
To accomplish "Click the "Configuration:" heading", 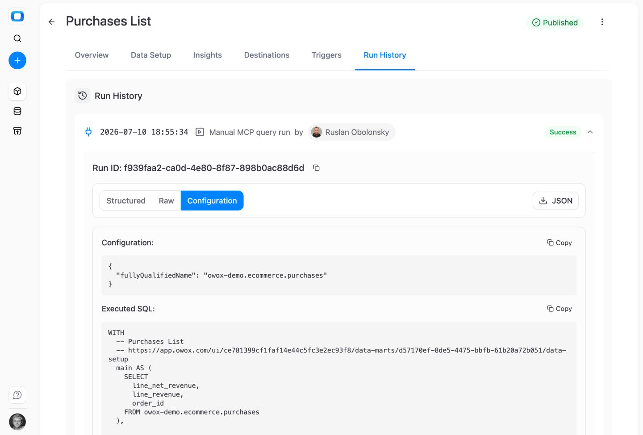I will pyautogui.click(x=128, y=243).
